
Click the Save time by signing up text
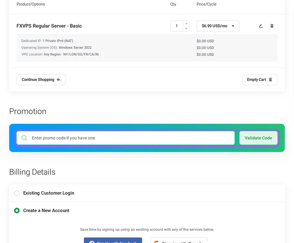147,230
